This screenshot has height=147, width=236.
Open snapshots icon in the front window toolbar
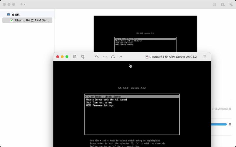click(83, 57)
